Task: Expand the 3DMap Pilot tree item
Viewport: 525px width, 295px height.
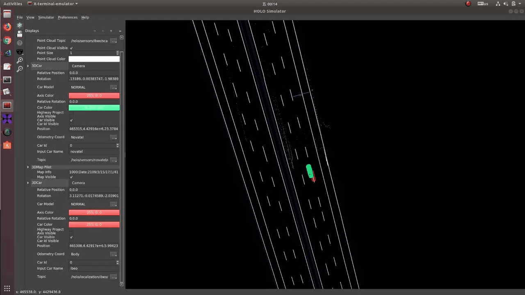Action: point(28,167)
